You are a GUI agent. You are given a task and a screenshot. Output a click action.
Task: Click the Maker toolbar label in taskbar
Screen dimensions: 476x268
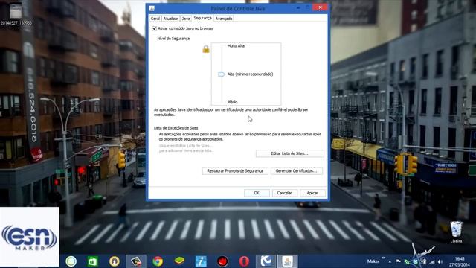pyautogui.click(x=373, y=261)
